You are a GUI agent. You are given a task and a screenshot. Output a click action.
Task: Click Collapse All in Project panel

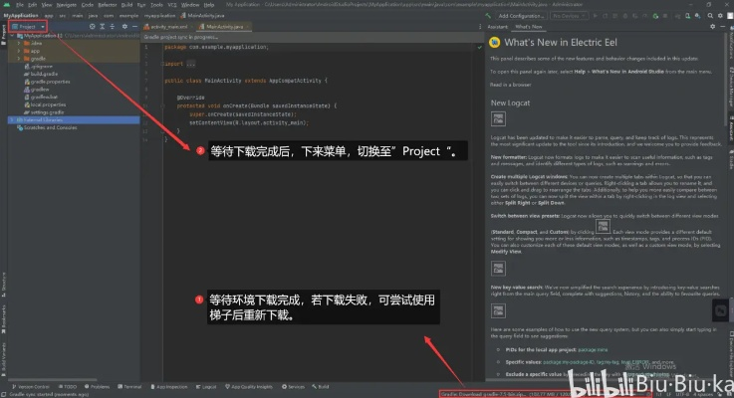(112, 27)
